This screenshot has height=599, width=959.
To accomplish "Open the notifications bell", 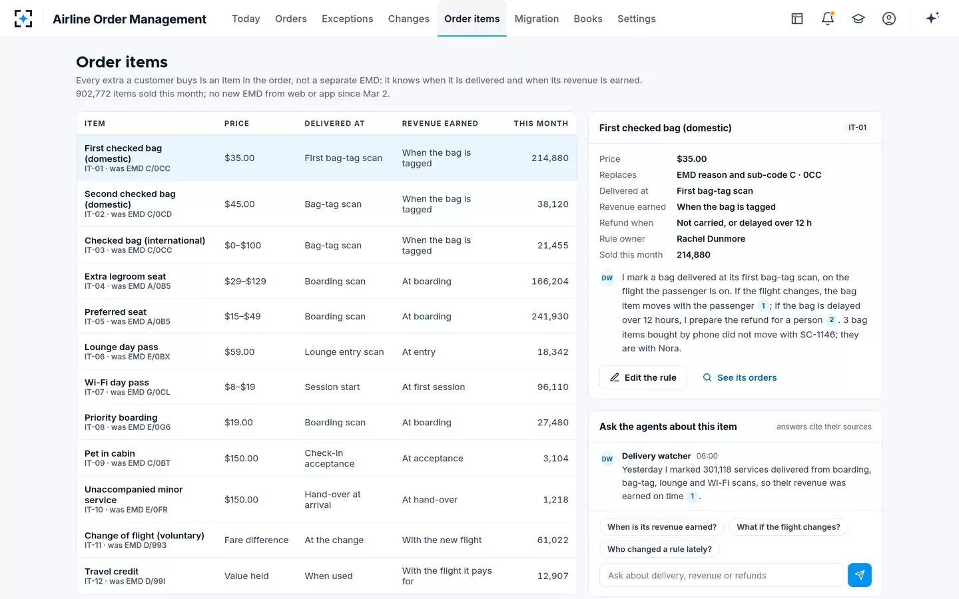I will tap(828, 19).
